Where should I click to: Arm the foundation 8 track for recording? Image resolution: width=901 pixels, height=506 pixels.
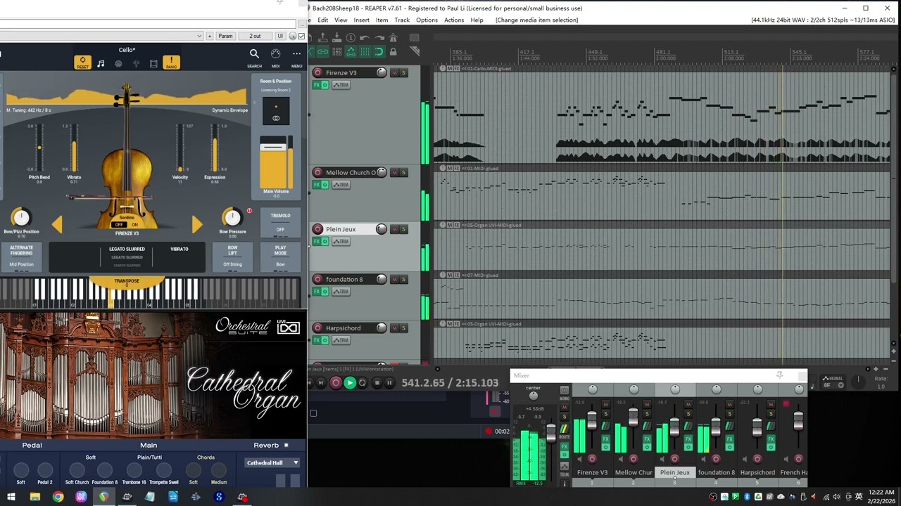317,279
